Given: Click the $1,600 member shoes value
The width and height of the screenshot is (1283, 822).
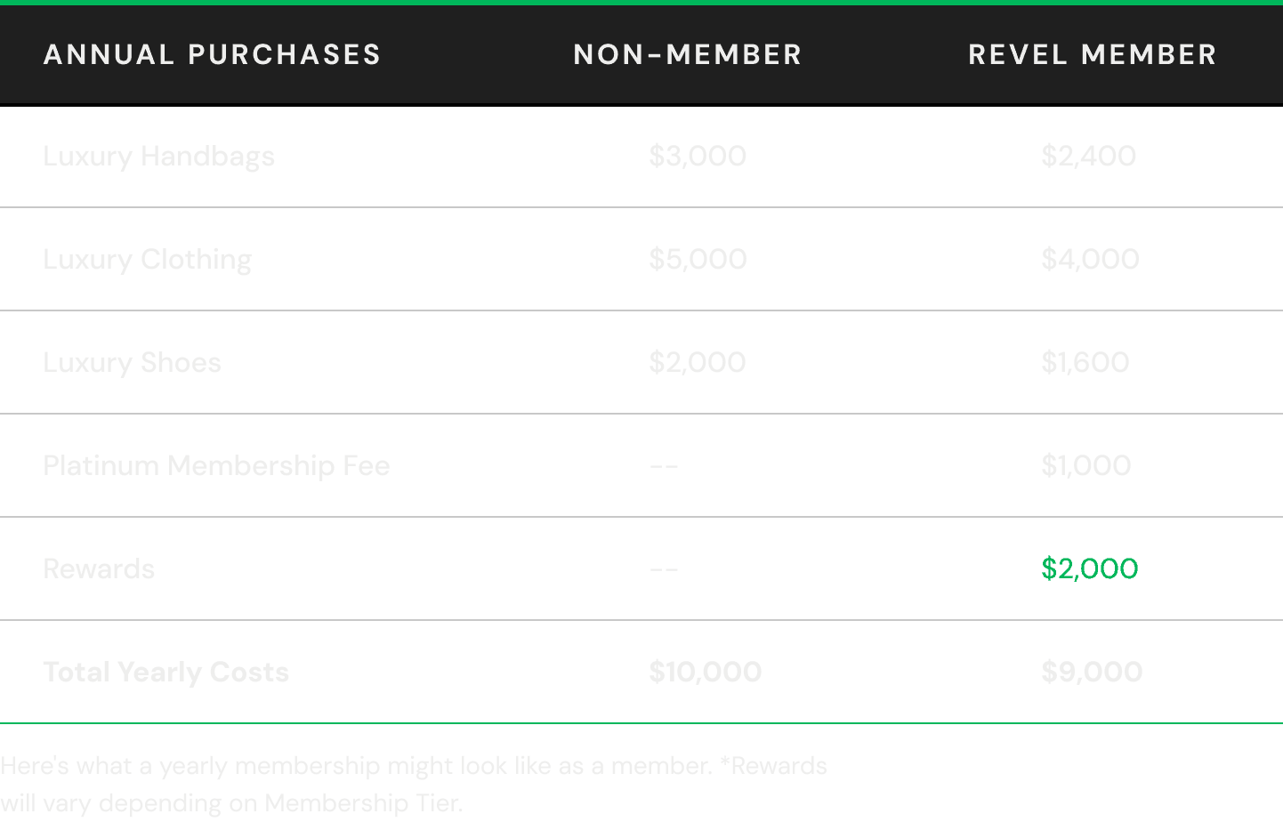Looking at the screenshot, I should pos(1085,362).
